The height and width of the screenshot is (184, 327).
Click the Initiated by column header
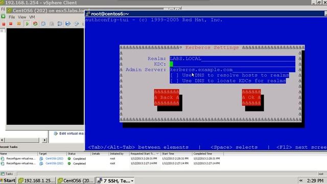tap(119, 154)
